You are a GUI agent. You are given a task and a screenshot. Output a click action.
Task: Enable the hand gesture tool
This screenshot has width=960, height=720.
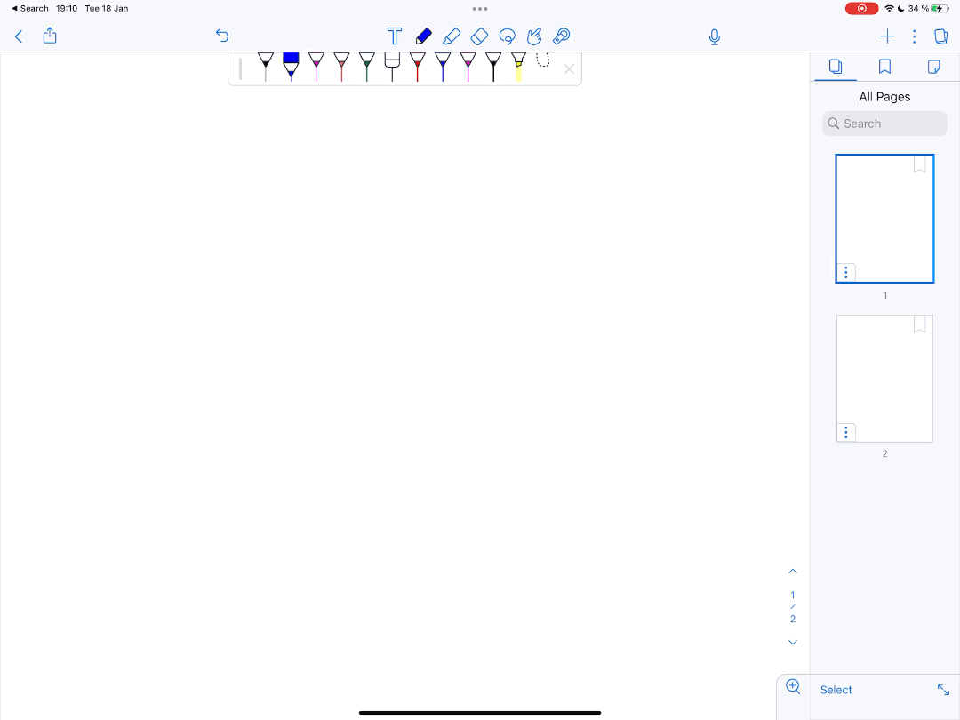point(534,36)
